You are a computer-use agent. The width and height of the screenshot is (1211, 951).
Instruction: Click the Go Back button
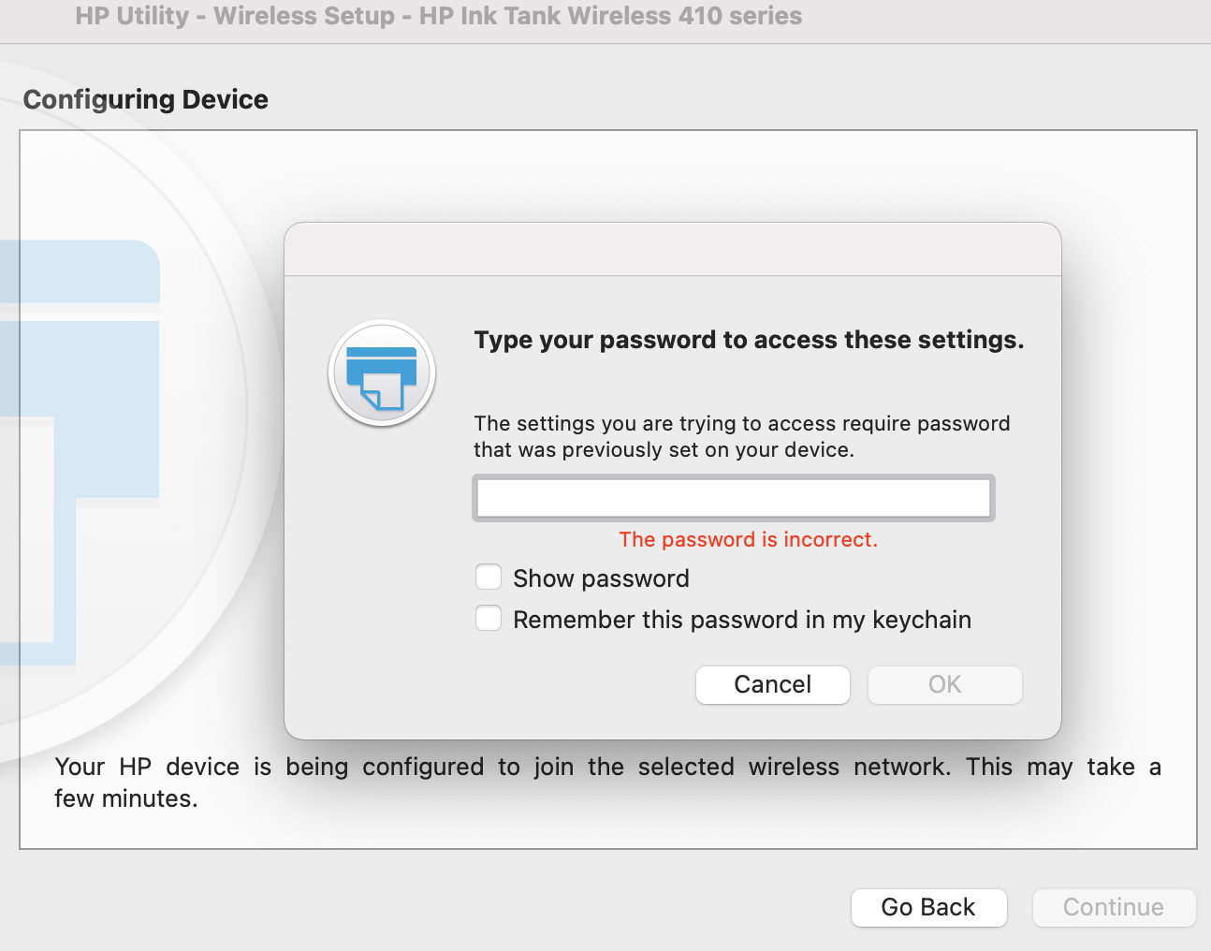pos(928,907)
